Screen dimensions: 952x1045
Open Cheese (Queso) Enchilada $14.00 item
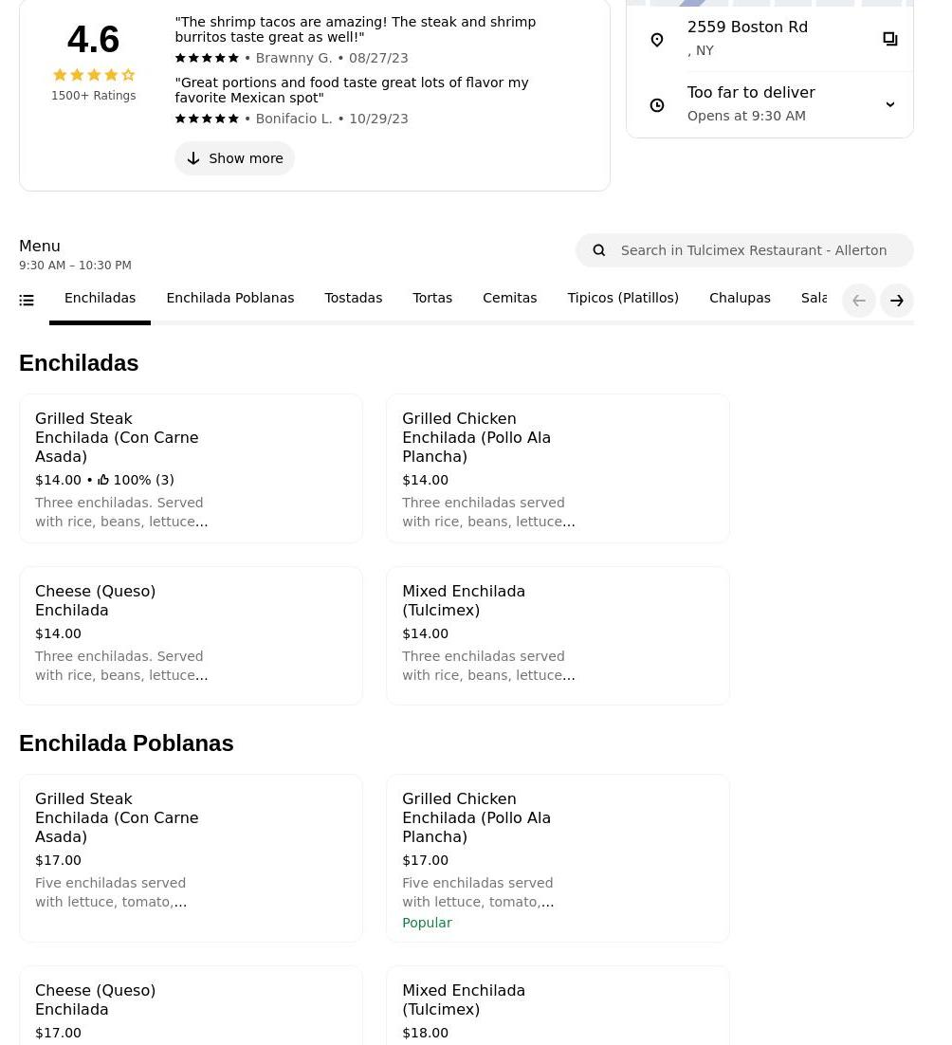point(191,635)
